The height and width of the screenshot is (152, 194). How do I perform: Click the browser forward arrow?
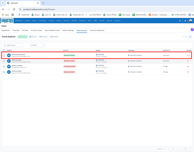point(9,9)
